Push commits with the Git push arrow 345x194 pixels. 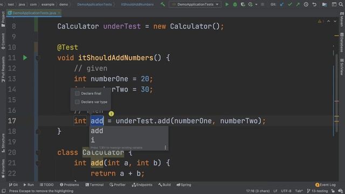[x=298, y=4]
